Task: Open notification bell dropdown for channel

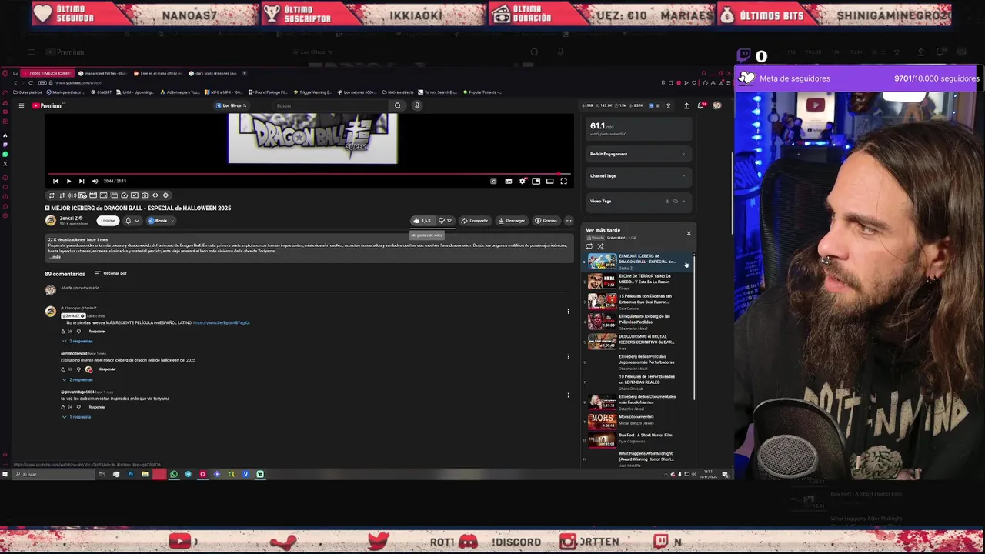Action: click(132, 221)
